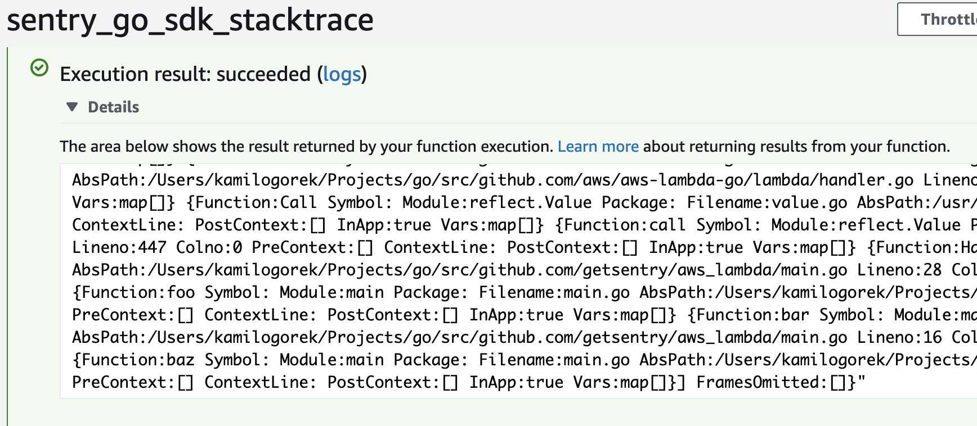Click the result area description text
The width and height of the screenshot is (977, 426).
pyautogui.click(x=281, y=146)
